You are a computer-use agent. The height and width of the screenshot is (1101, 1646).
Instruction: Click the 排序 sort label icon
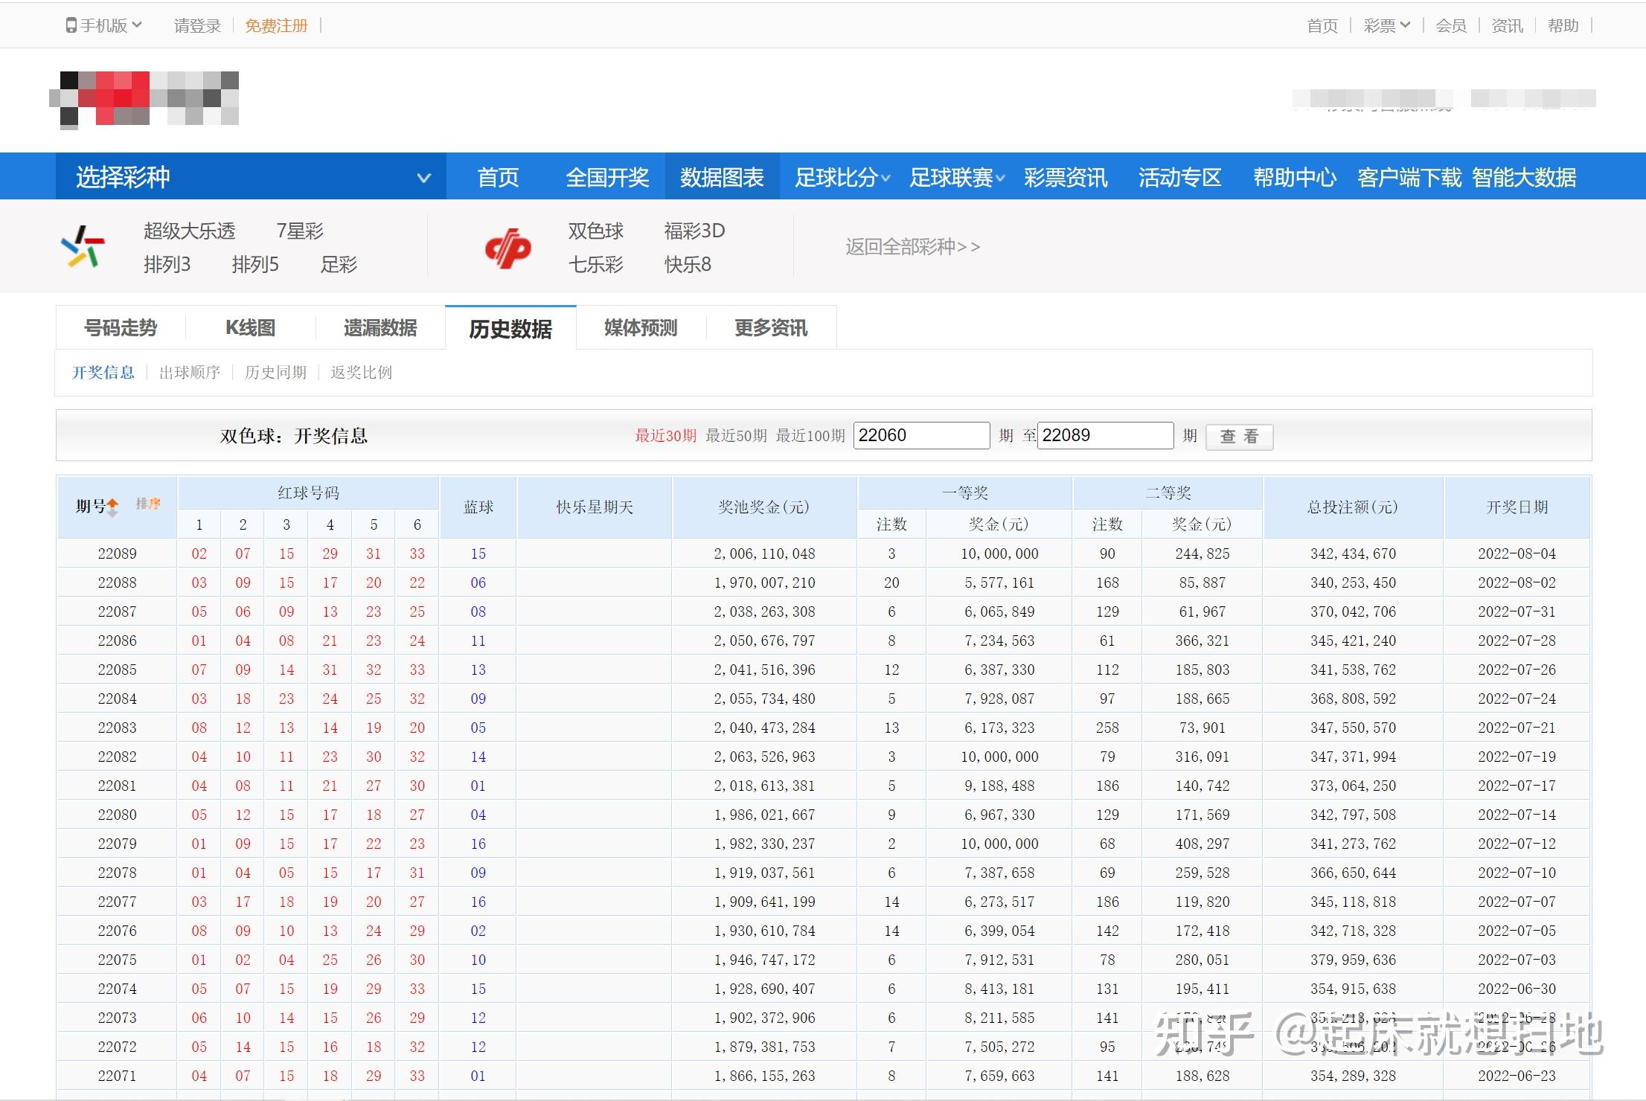coord(148,504)
